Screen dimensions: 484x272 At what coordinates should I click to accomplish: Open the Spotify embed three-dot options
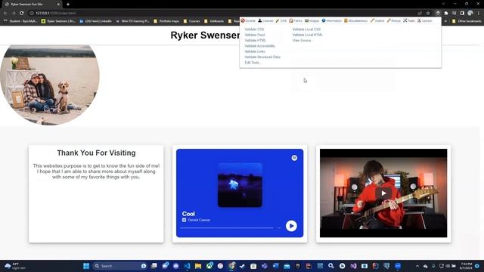[x=279, y=228]
